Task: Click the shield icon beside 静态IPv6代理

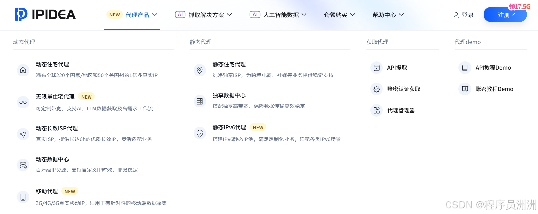Action: [200, 133]
